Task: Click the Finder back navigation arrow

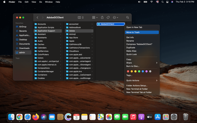Action: pos(37,17)
